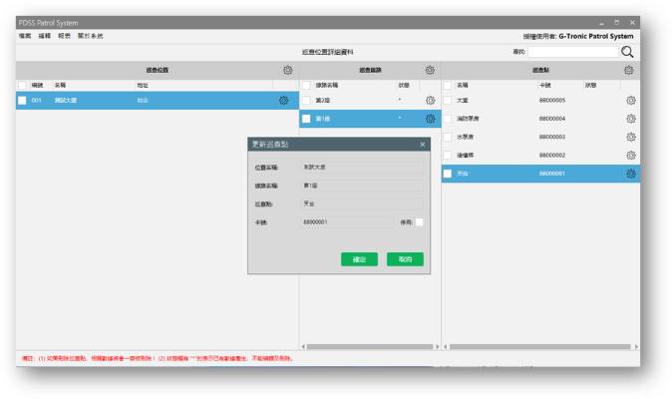
Task: Click the checkpoint panel horizontal scrollbar
Action: click(540, 346)
